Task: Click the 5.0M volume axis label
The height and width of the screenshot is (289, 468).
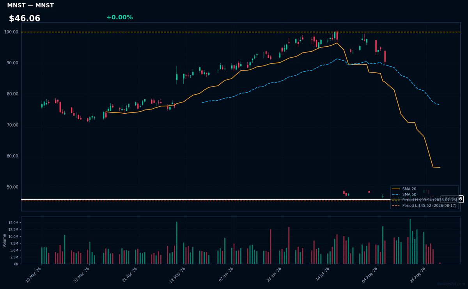Action: click(14, 250)
